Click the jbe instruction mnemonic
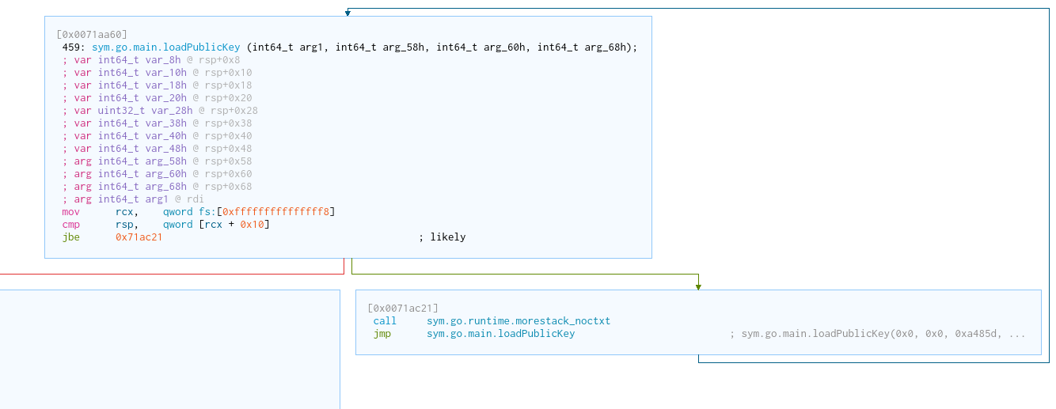 [x=70, y=237]
